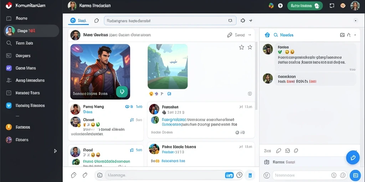
Task: Click the yellow emoji reaction under landscape image
Action: coord(151,94)
